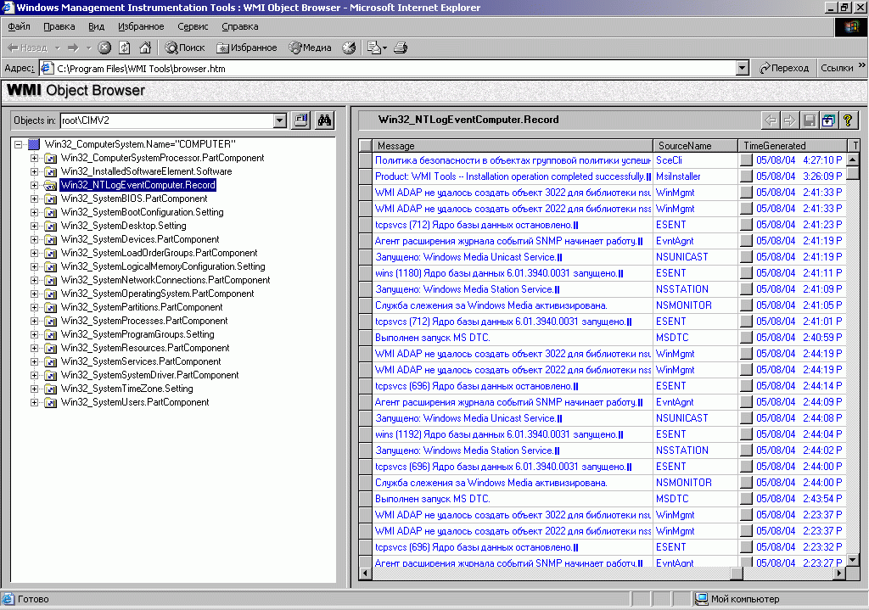This screenshot has height=610, width=869.
Task: Click the Ссылки links toolbar label
Action: coord(837,68)
